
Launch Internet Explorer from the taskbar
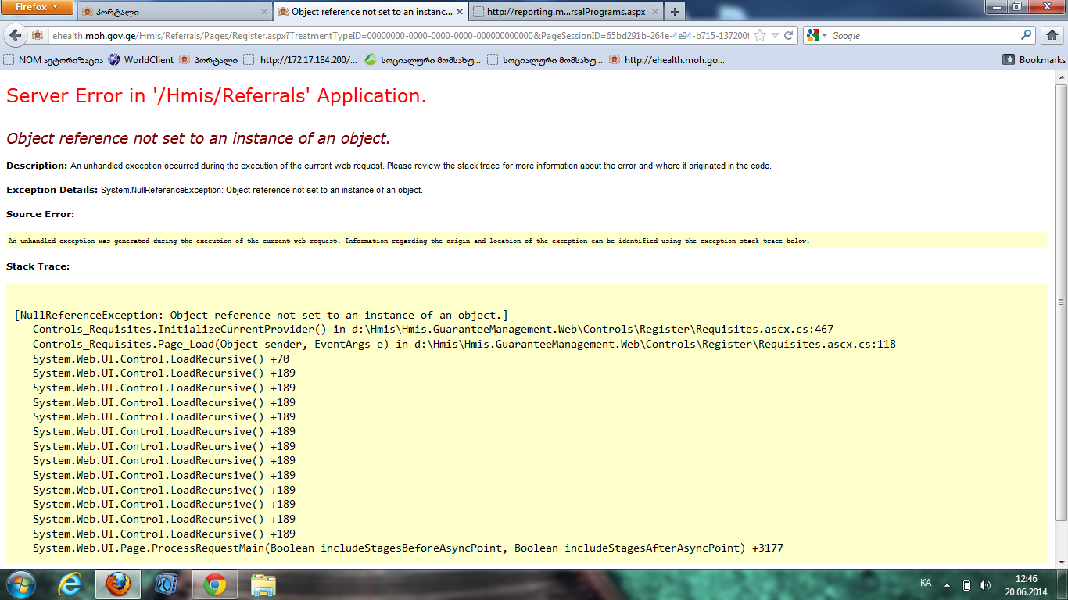pyautogui.click(x=69, y=584)
